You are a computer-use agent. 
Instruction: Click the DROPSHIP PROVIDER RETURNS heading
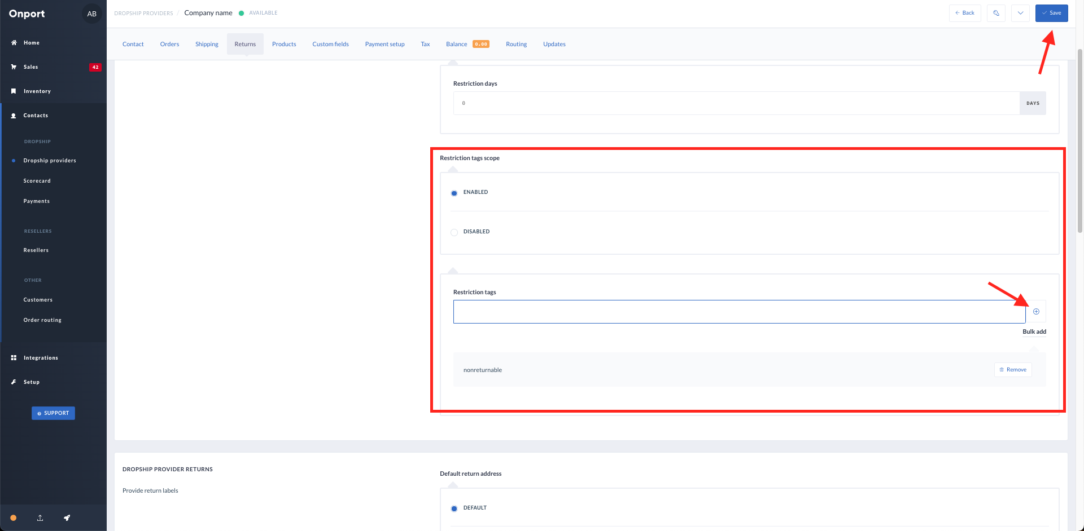point(168,469)
